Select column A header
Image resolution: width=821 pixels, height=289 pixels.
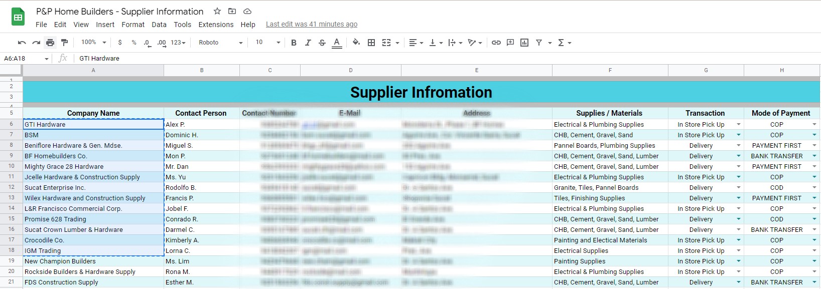pos(93,70)
